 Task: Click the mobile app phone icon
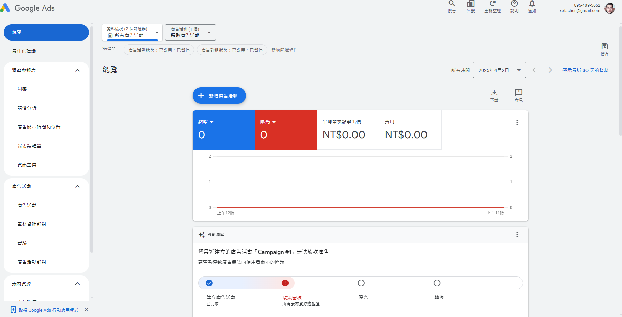pos(13,310)
